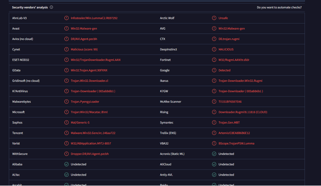
Task: Select 'Mal/Generic-S' detection text
Action: click(x=80, y=123)
